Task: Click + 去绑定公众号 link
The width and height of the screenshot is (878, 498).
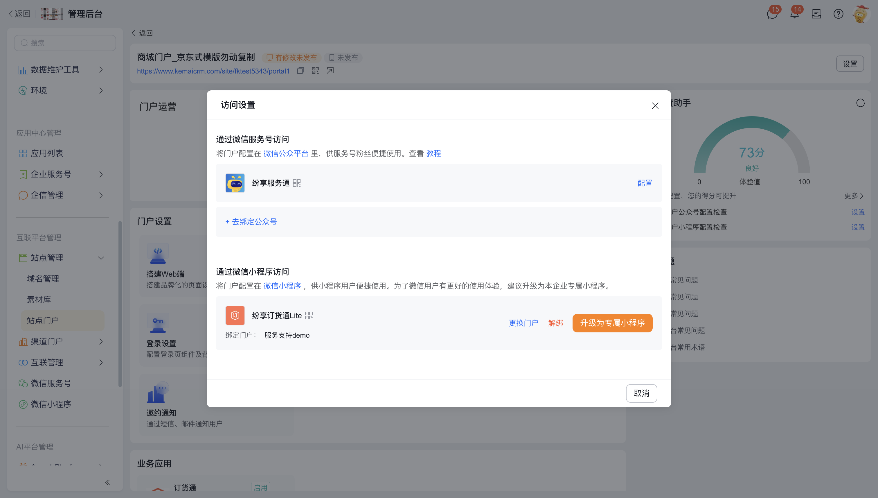Action: tap(251, 222)
